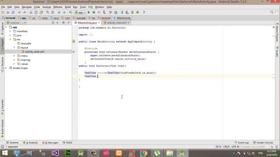Close the activity_main.xml editor tab
The width and height of the screenshot is (280, 157).
tap(128, 23)
